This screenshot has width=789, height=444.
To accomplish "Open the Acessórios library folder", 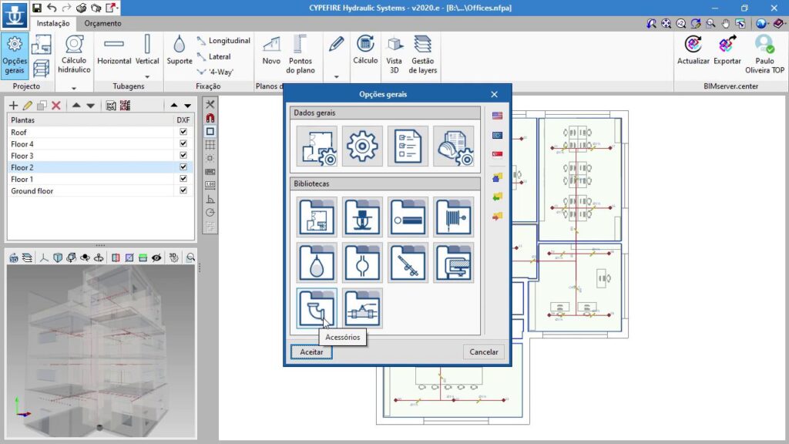I will pos(317,308).
